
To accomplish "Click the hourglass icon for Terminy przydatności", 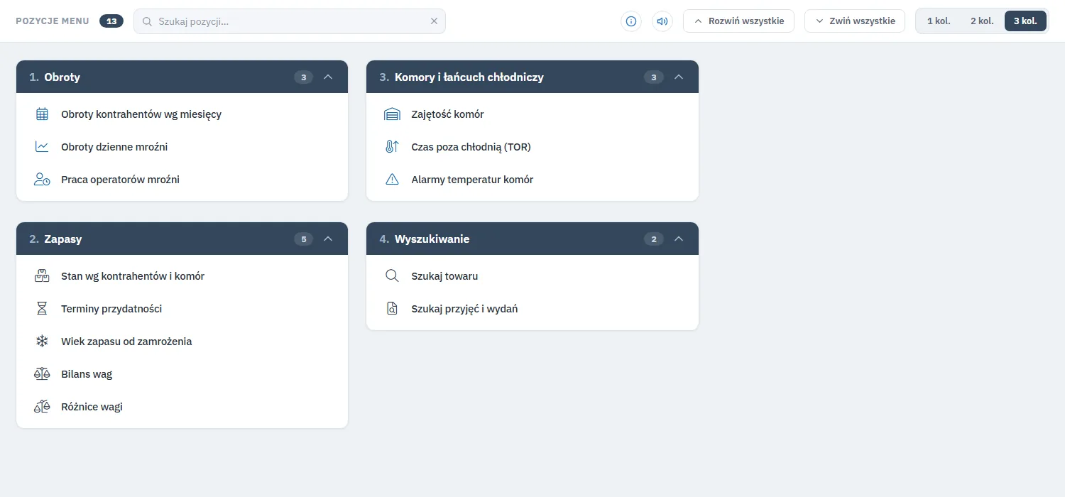I will coord(42,309).
